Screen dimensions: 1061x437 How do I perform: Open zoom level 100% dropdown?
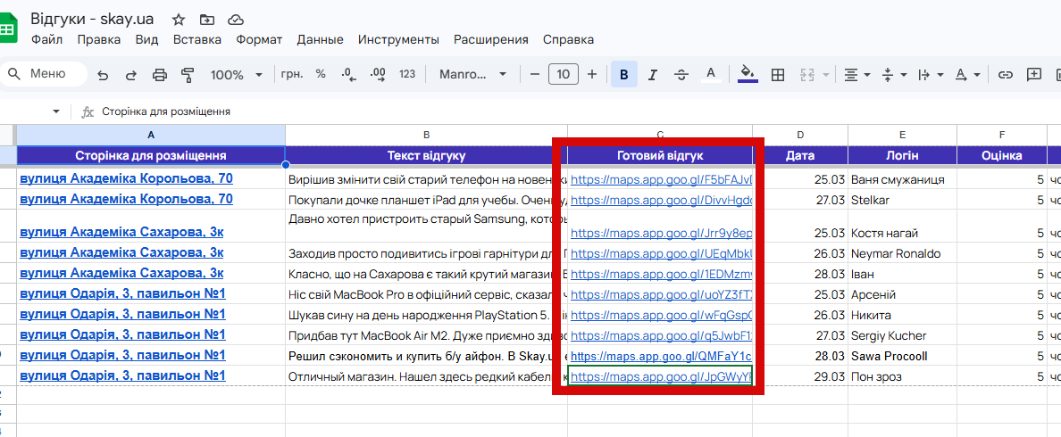click(236, 74)
